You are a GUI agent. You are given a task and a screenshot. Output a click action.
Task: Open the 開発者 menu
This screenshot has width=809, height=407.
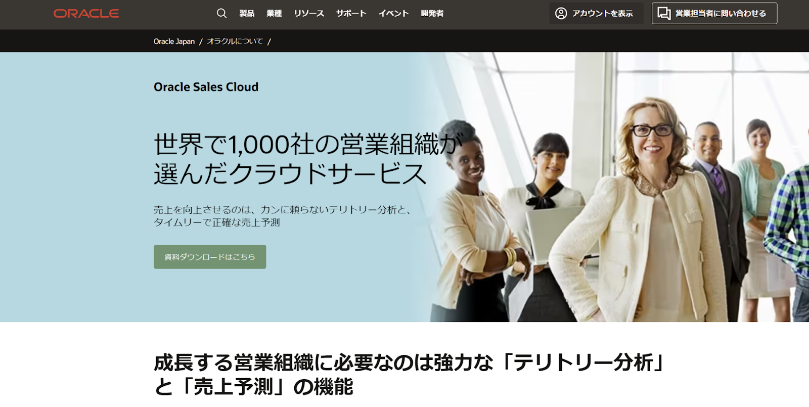coord(432,14)
